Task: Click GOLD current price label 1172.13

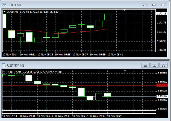Action: 161,13
